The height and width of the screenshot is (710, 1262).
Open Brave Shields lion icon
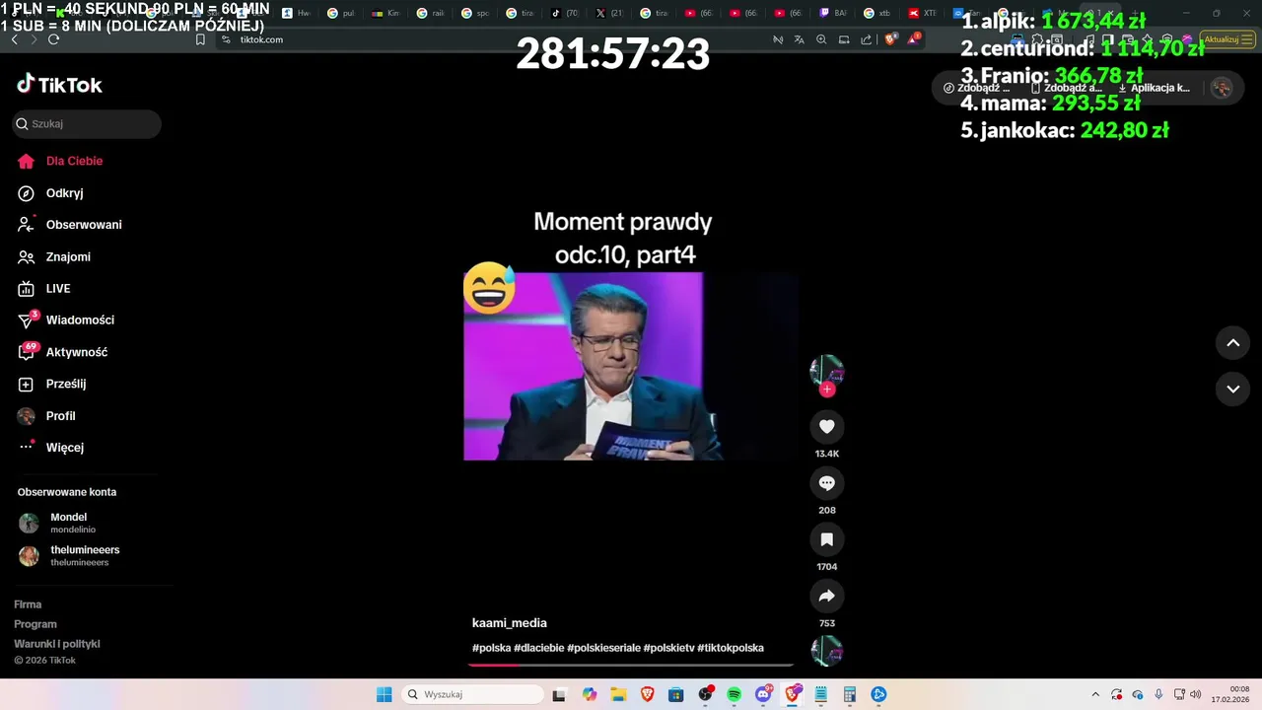tap(891, 39)
